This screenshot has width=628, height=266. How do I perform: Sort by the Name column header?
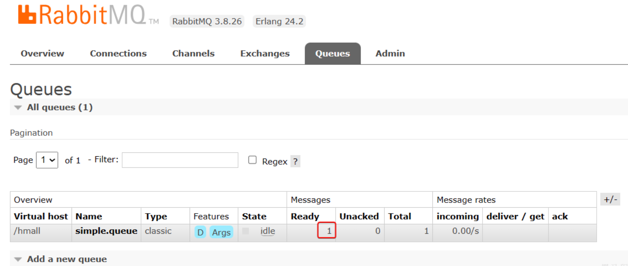[89, 216]
